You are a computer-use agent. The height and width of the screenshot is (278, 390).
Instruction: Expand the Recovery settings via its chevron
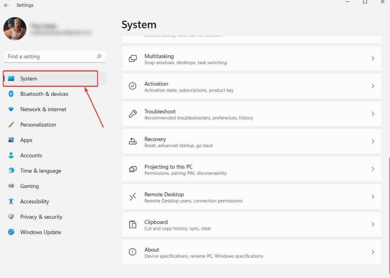point(372,141)
